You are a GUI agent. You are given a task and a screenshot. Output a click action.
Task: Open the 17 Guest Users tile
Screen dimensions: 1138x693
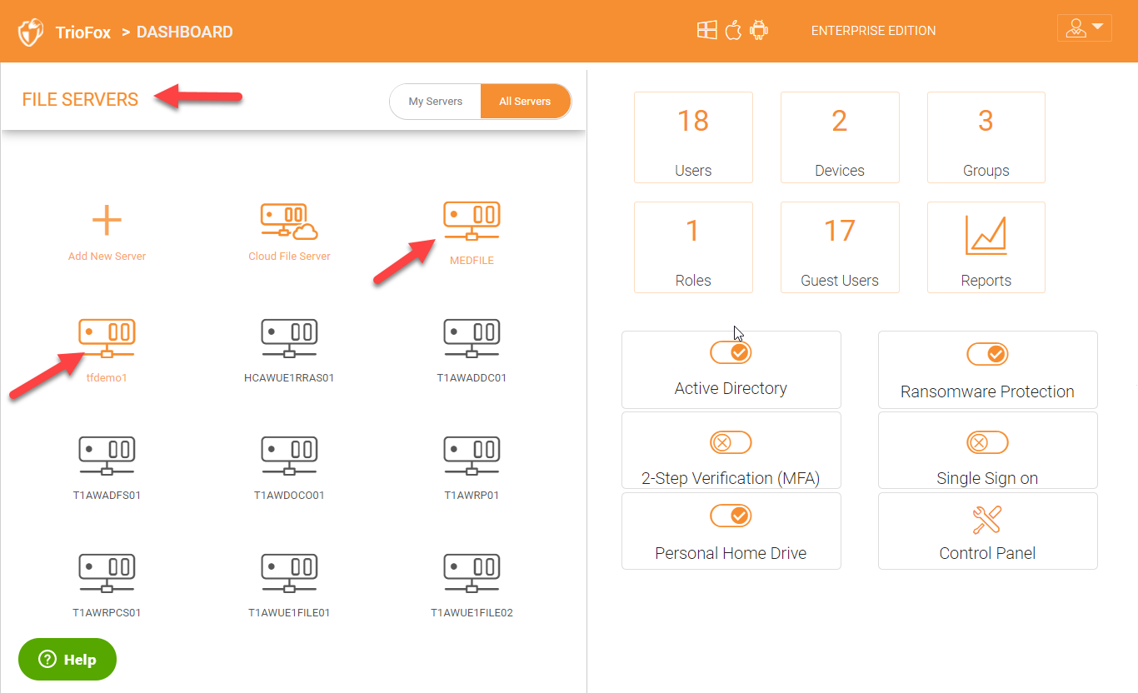pos(840,247)
